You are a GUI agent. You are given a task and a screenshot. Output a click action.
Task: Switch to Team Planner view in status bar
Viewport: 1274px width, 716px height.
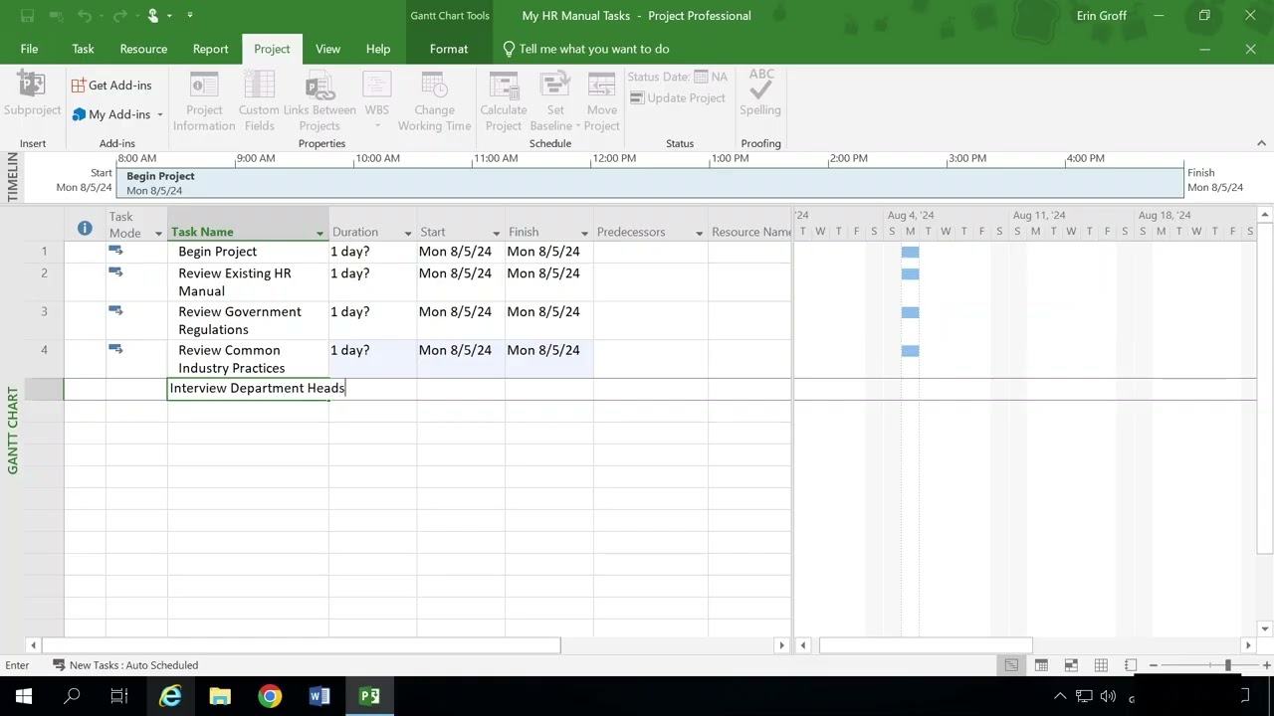click(1071, 665)
